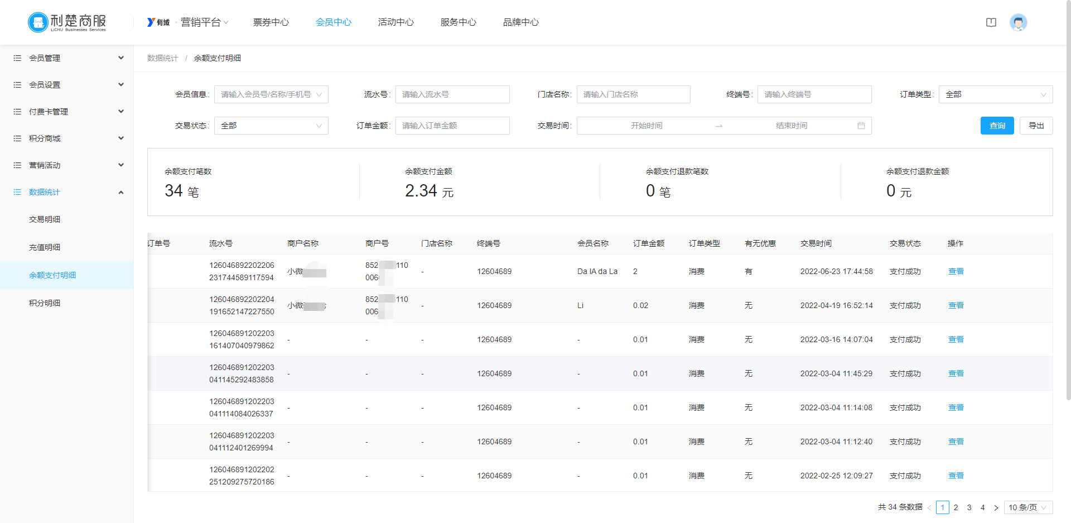
Task: Go to page 2 of results
Action: click(x=956, y=507)
